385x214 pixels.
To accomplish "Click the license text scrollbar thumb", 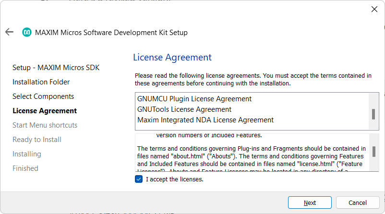I will click(374, 152).
